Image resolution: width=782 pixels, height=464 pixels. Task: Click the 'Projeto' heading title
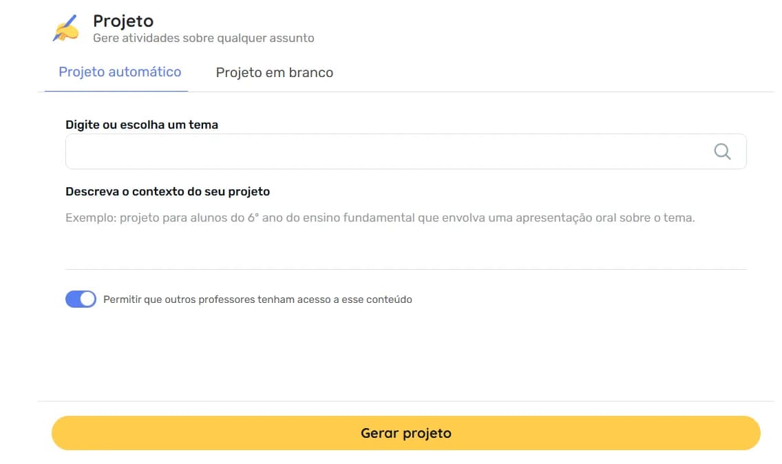(123, 21)
